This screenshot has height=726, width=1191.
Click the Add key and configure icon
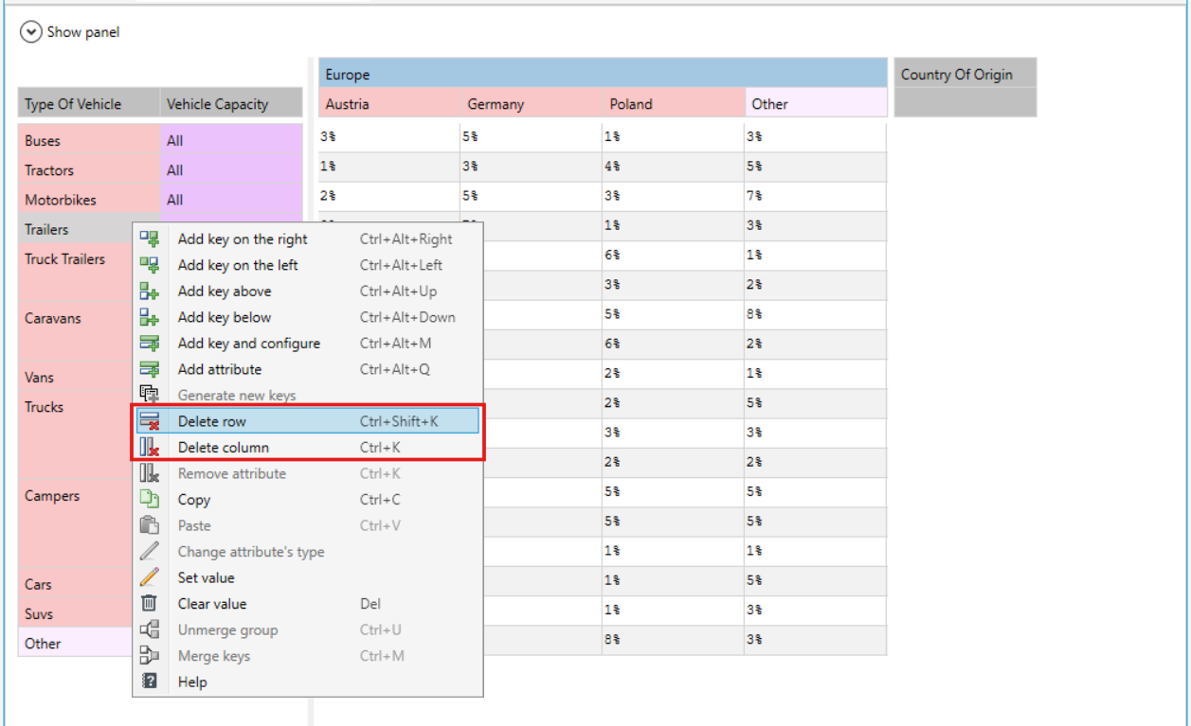(149, 344)
